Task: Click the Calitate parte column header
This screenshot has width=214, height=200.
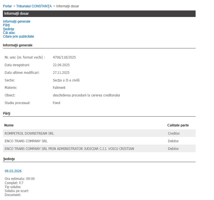Action: tap(178, 125)
